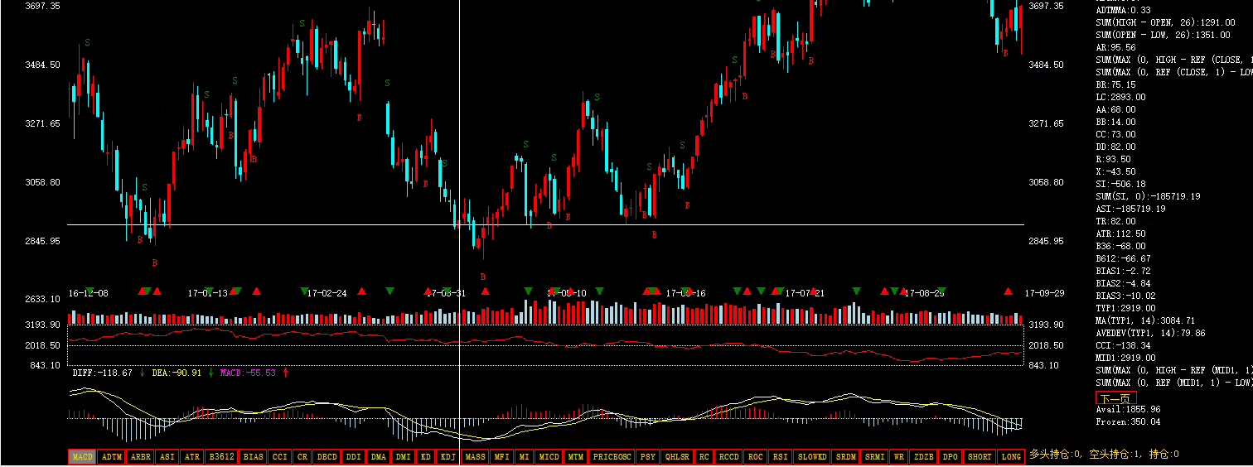The image size is (1253, 467).
Task: Click the green triangle marker above 16-12-08 date
Action: [x=90, y=291]
